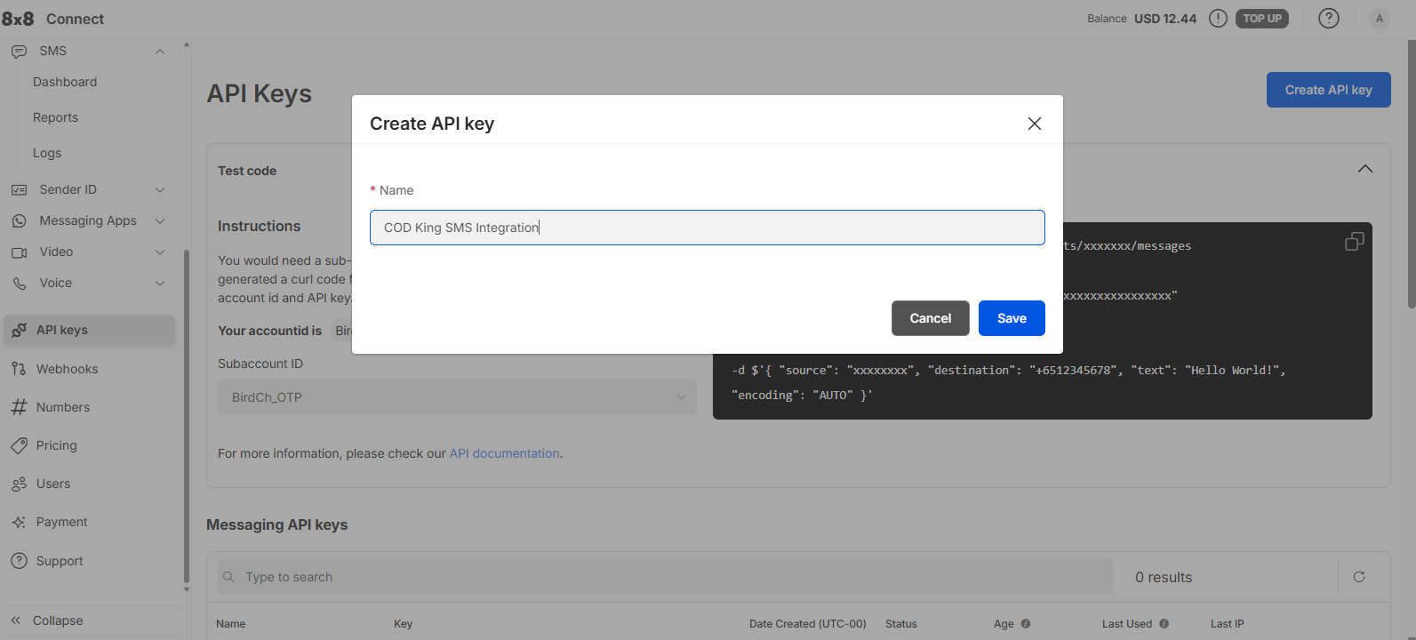Open SMS Reports page
1416x640 pixels.
click(x=55, y=117)
